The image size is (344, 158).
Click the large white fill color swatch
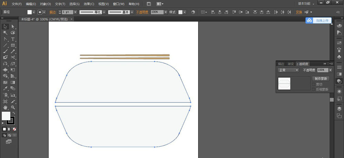tap(6, 116)
